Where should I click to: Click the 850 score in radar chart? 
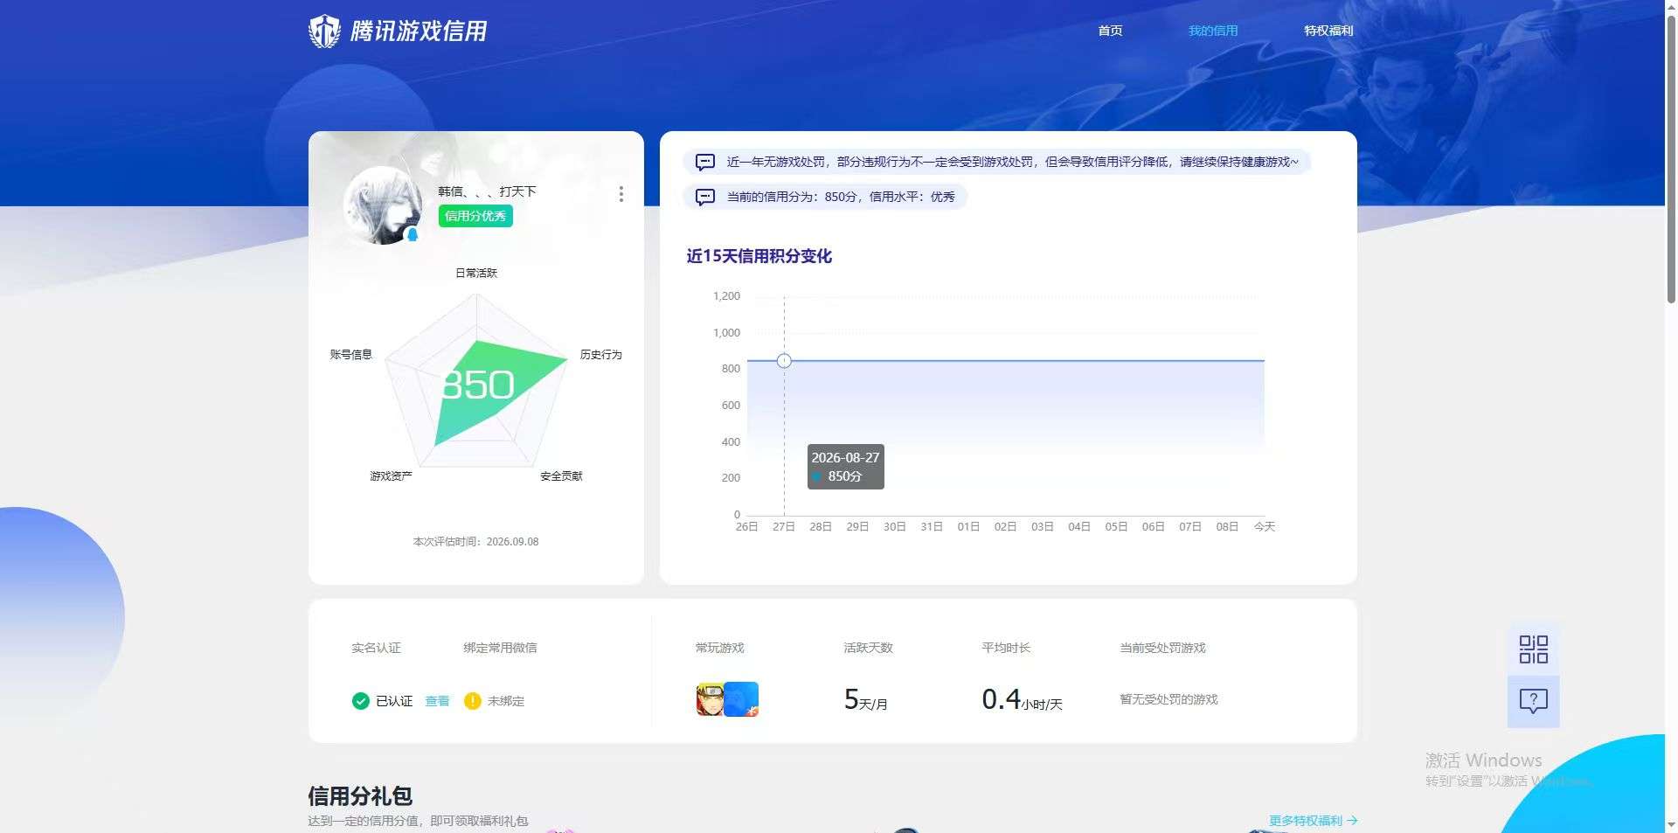(x=477, y=385)
